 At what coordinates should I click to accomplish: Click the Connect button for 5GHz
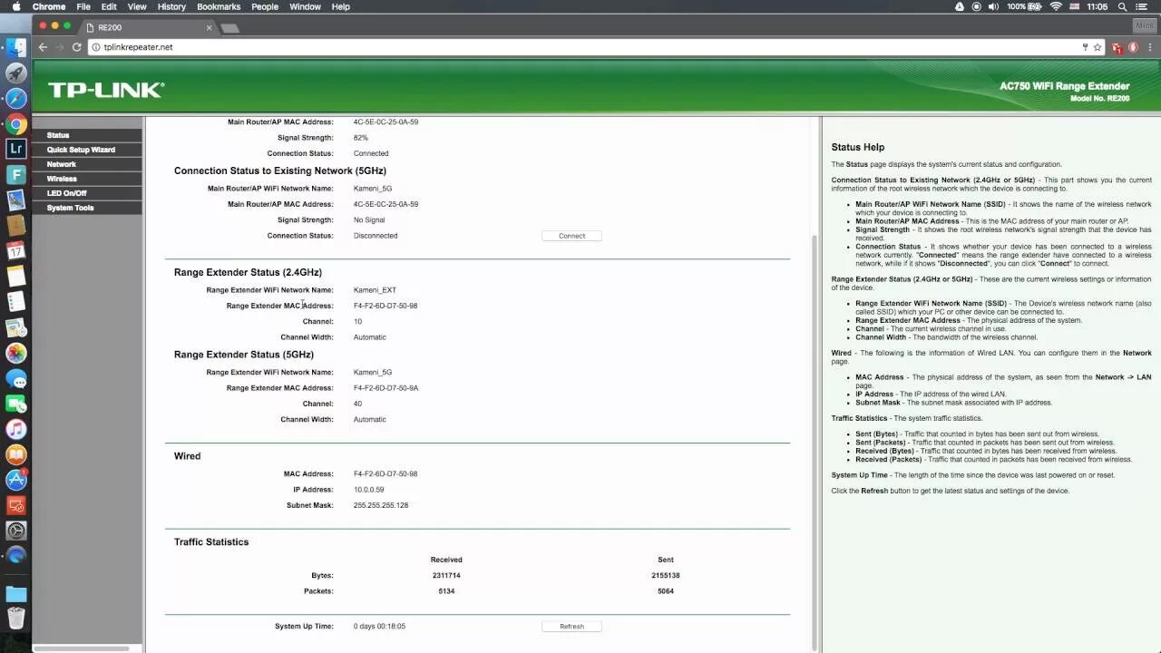pyautogui.click(x=571, y=236)
